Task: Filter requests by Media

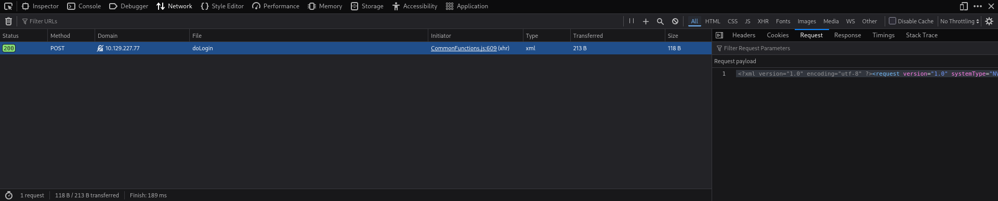Action: click(831, 21)
